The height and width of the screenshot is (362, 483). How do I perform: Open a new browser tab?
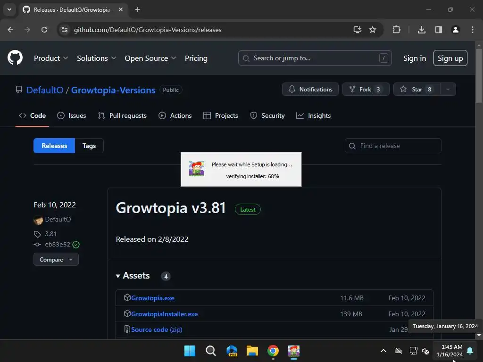coord(138,9)
